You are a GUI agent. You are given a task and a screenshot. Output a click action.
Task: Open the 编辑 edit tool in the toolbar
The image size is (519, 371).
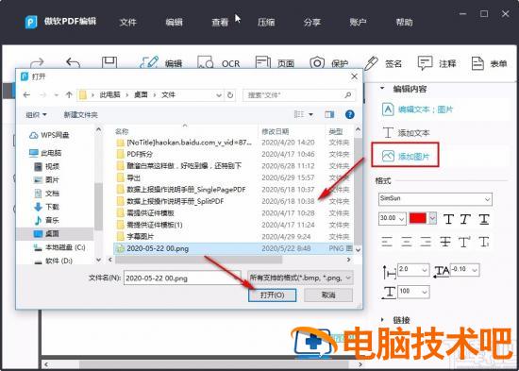click(160, 63)
